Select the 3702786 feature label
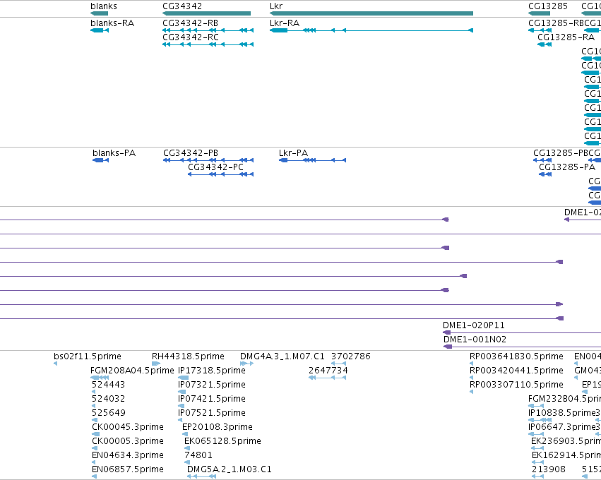Screen dimensions: 601x480 pos(351,356)
